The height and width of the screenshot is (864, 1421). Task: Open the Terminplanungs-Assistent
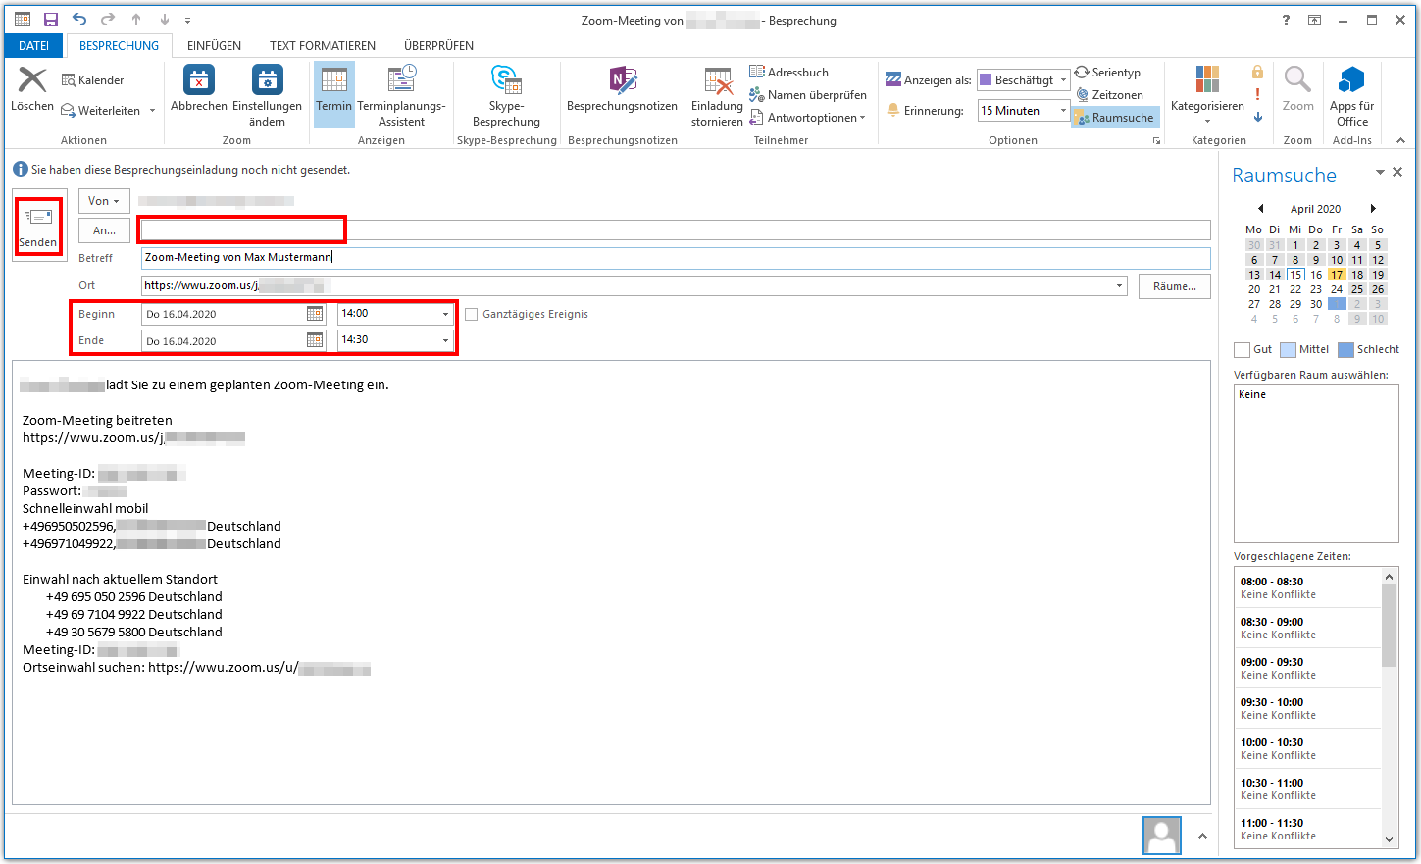click(401, 94)
